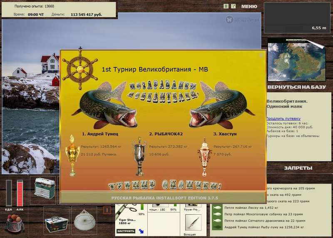The height and width of the screenshot is (238, 333).
Task: Click the red rod slot indicator
Action: coord(107,210)
